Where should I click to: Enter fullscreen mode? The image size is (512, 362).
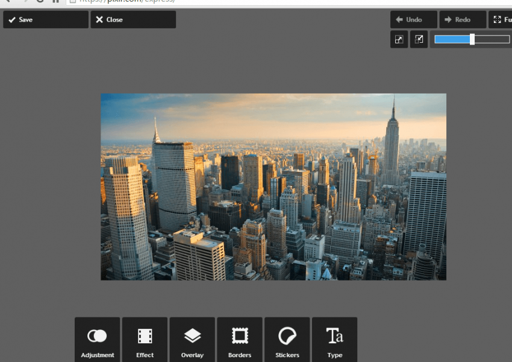[501, 19]
